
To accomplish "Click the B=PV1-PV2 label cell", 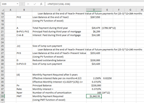I will click(x=24, y=32).
